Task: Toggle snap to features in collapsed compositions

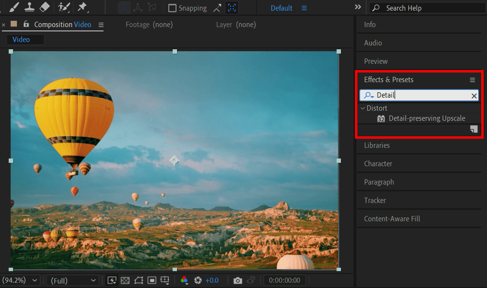Action: pos(232,8)
